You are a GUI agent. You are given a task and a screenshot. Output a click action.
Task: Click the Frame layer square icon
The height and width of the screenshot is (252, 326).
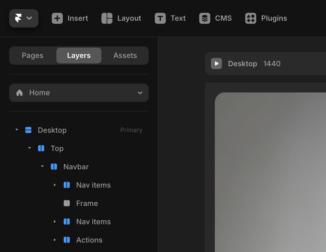pos(67,203)
